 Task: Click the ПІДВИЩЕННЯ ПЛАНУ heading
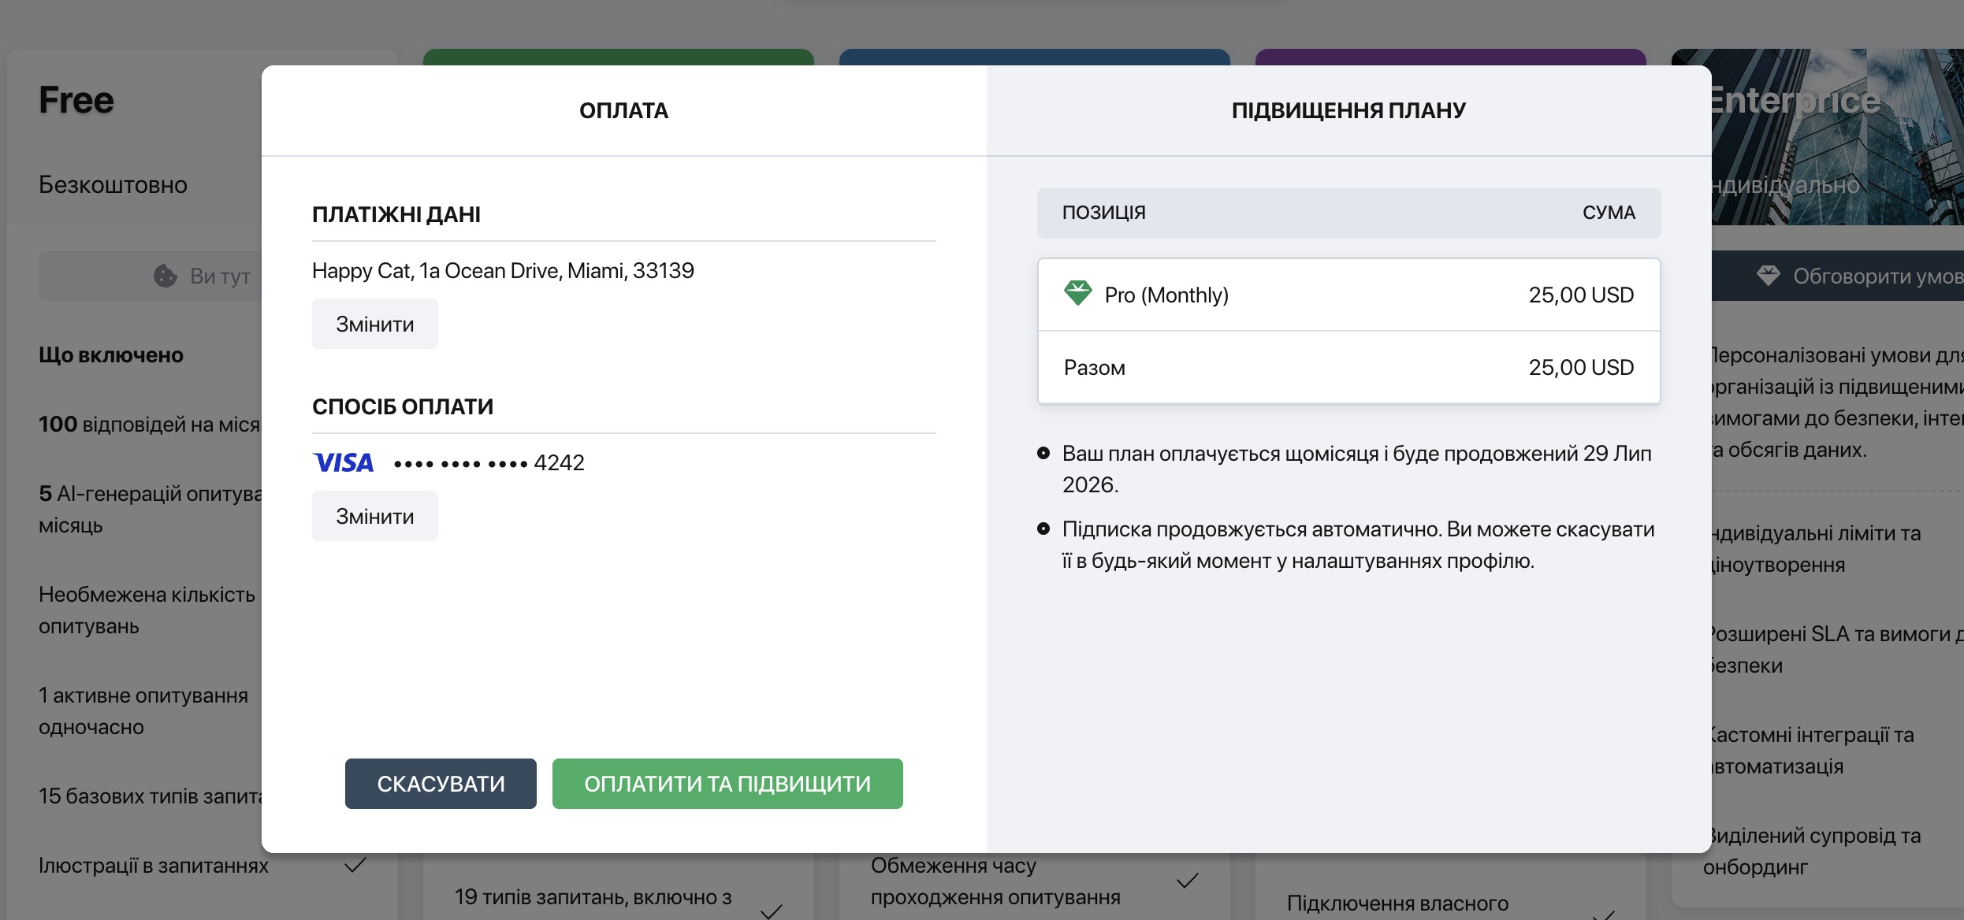point(1348,110)
